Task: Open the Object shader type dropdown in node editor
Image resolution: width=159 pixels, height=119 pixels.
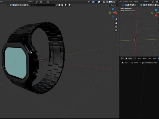Action: click(x=131, y=59)
